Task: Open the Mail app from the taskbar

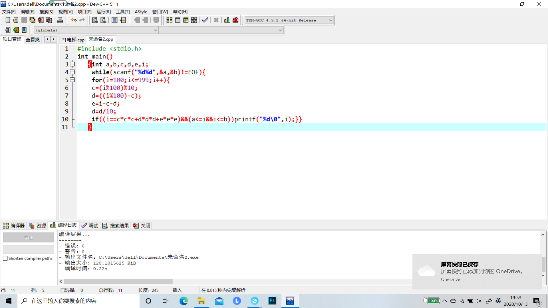Action: tap(219, 301)
